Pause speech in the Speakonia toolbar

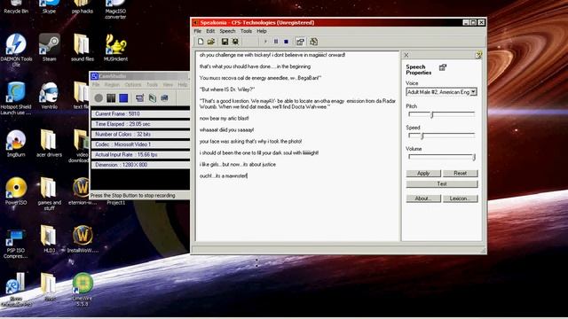276,42
